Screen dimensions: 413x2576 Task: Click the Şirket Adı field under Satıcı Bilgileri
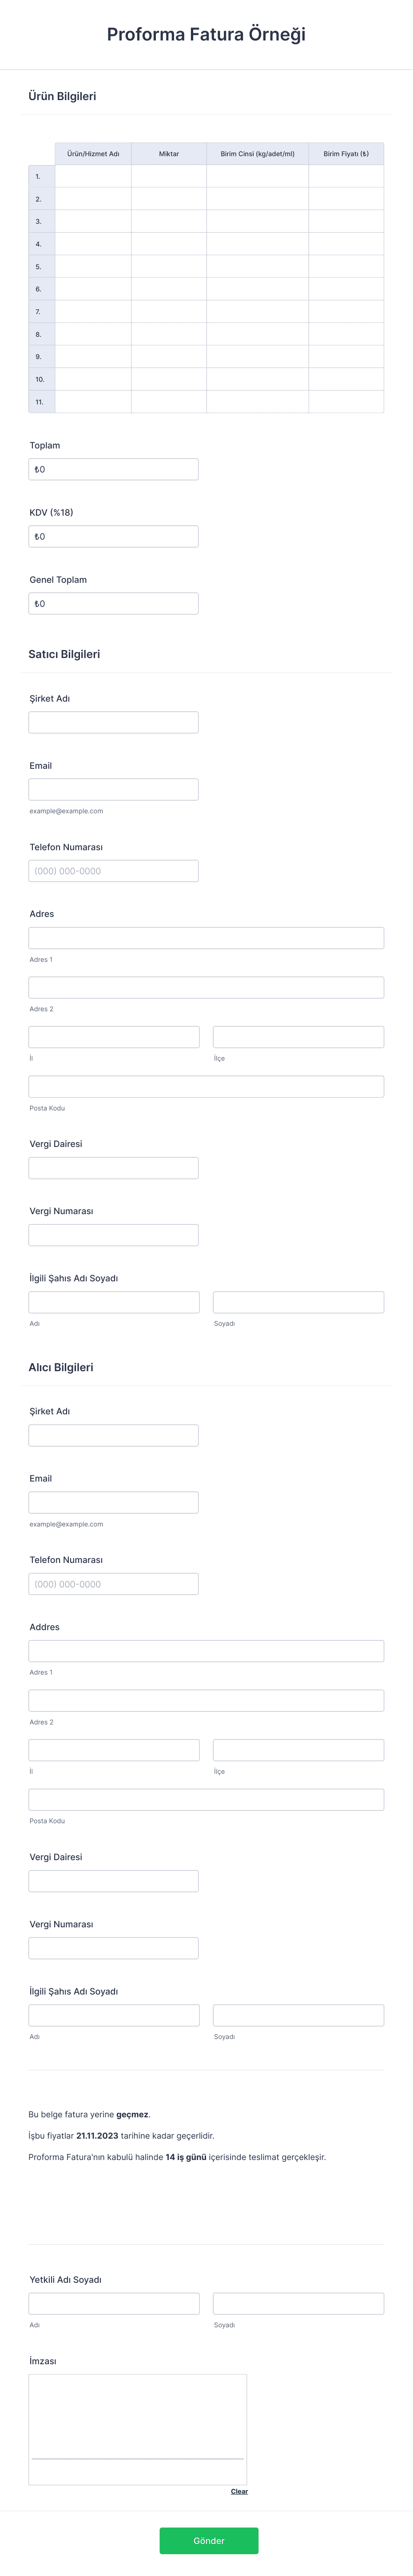click(113, 721)
